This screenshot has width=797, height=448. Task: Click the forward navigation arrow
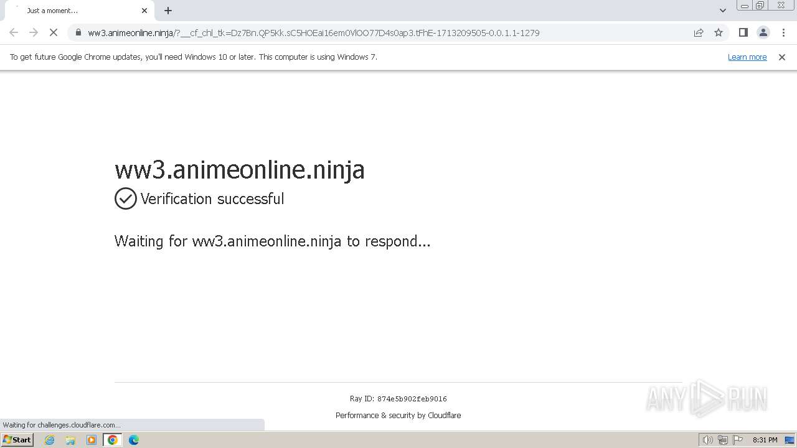click(x=34, y=32)
